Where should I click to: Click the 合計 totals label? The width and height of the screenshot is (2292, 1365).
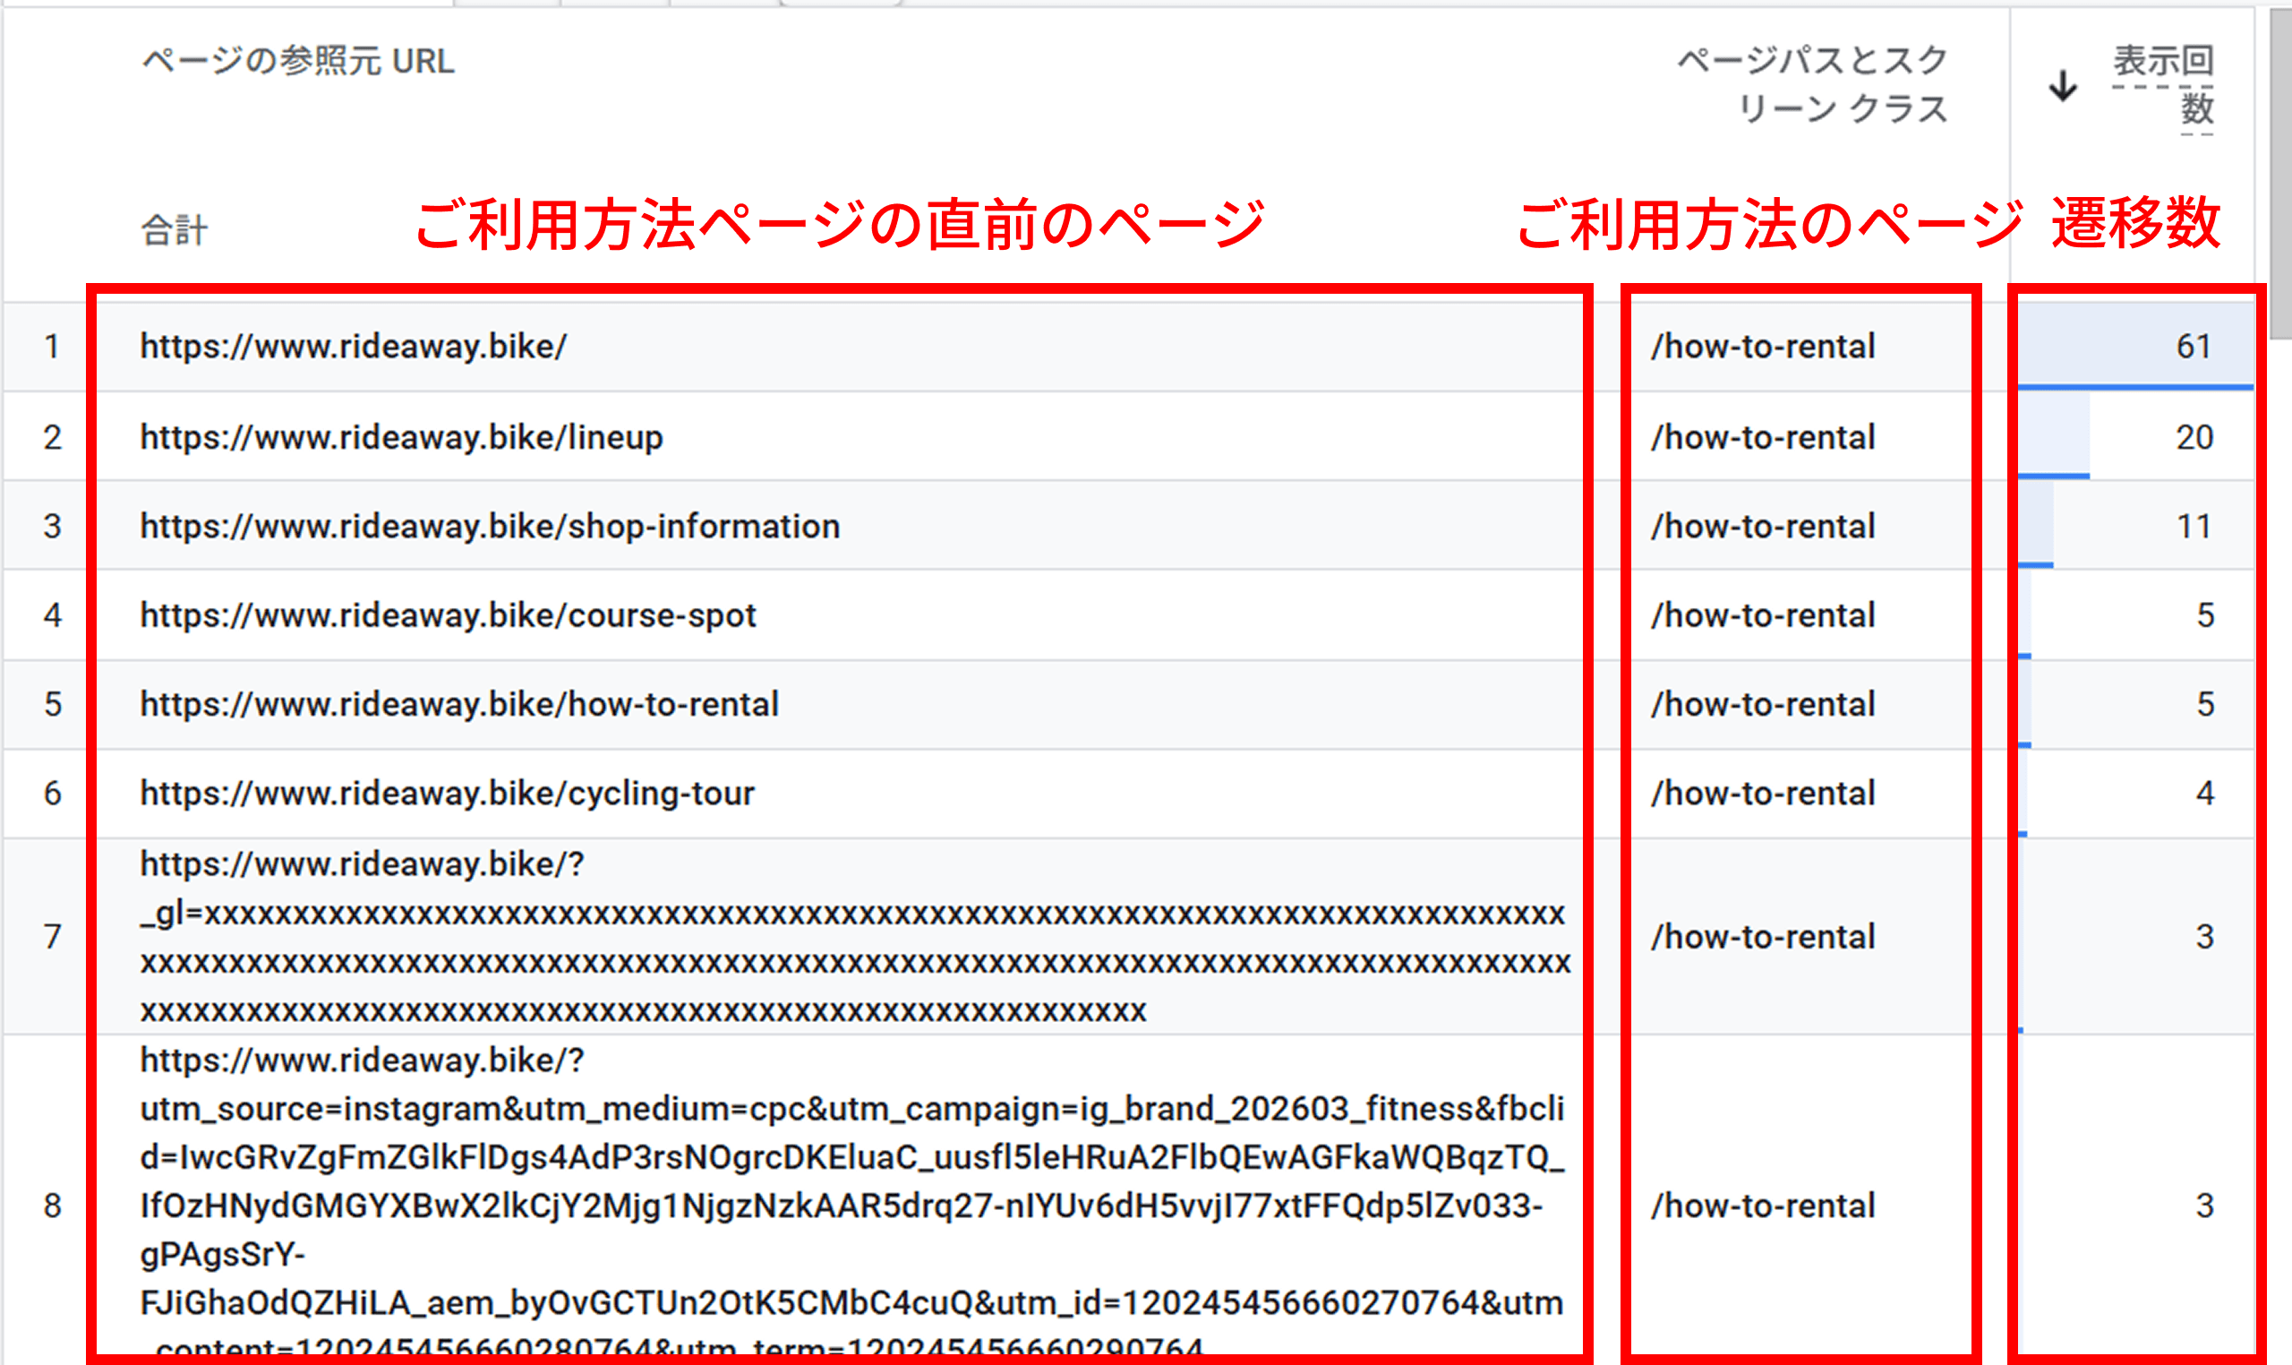coord(174,230)
